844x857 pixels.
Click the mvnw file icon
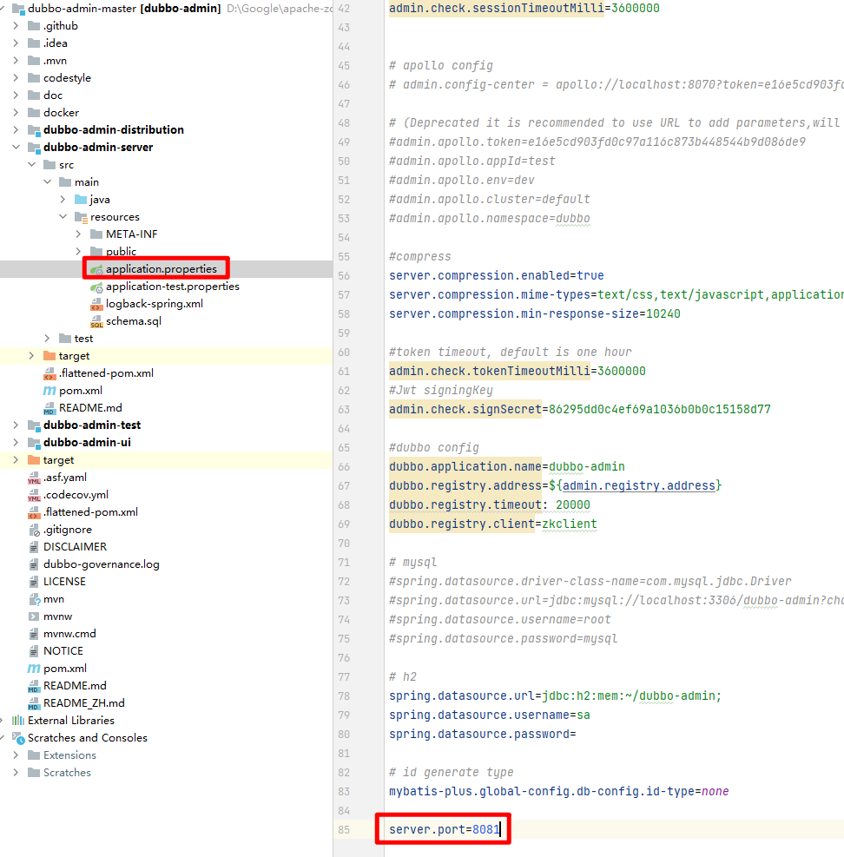[x=34, y=616]
